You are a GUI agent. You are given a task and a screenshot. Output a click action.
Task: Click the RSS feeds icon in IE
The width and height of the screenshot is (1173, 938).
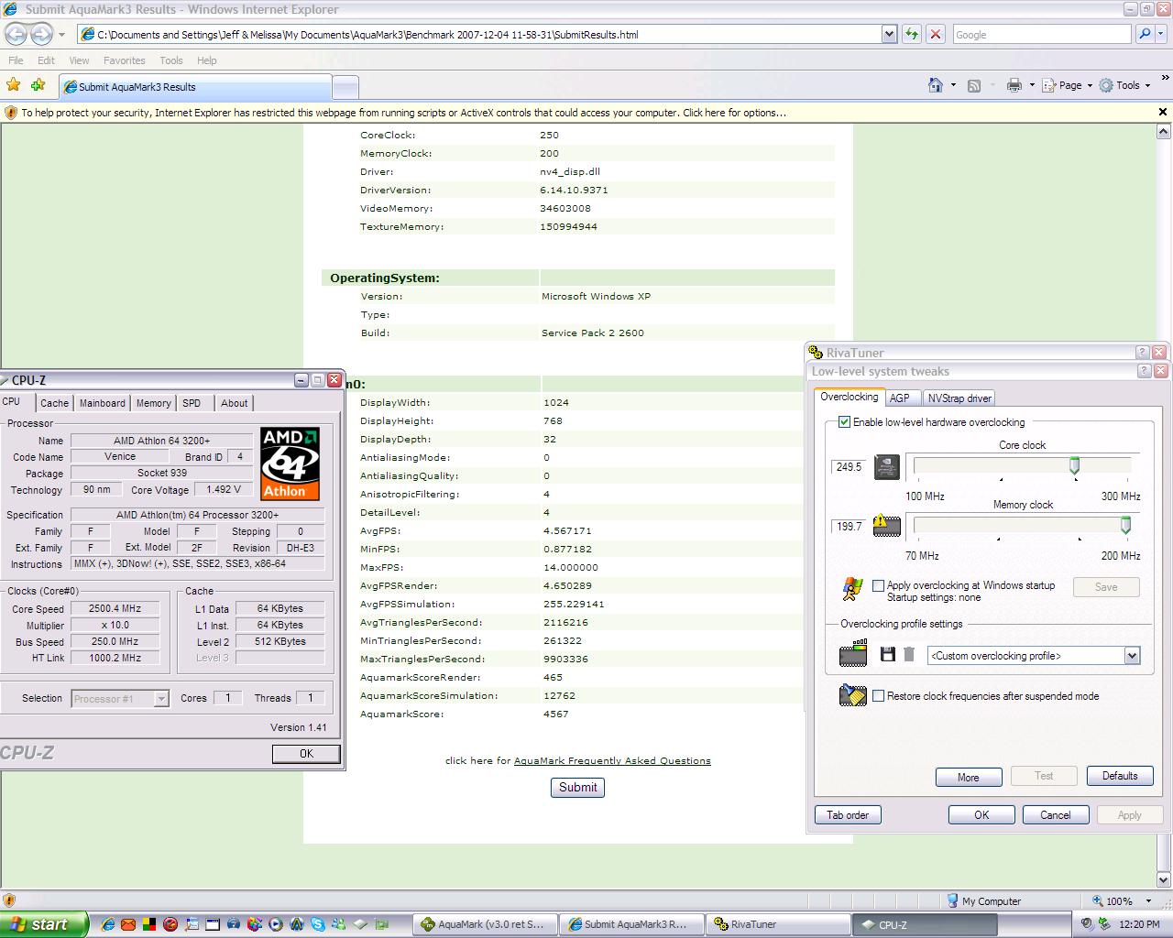pos(974,85)
